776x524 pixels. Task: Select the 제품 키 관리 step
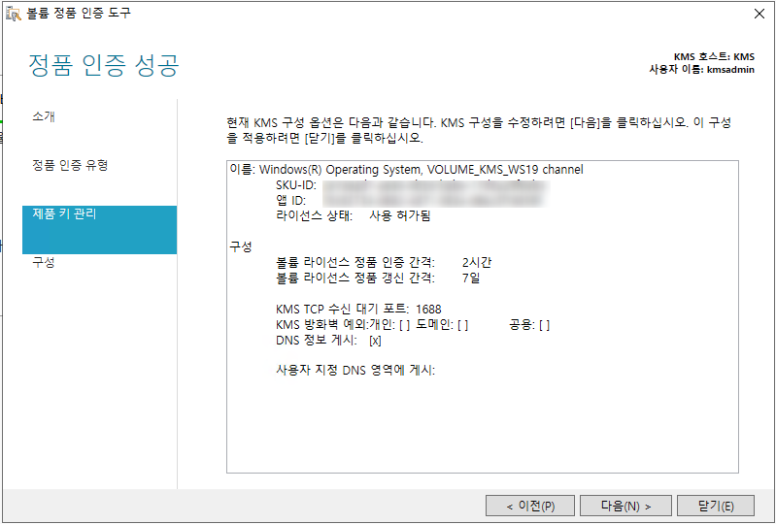(x=99, y=230)
